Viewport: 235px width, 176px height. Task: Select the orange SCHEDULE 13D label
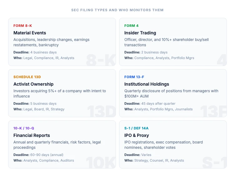[27, 77]
